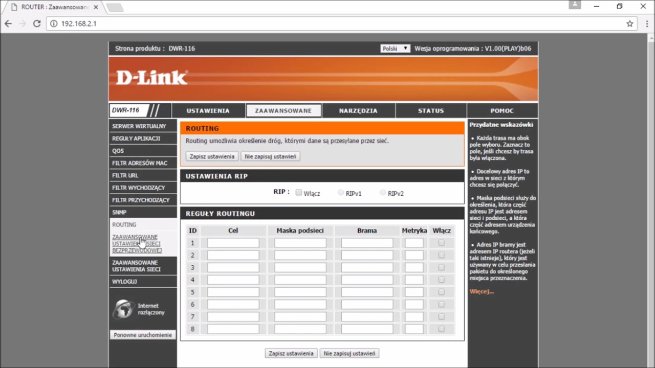Click the Maska podsieci field for rule 6

[300, 304]
